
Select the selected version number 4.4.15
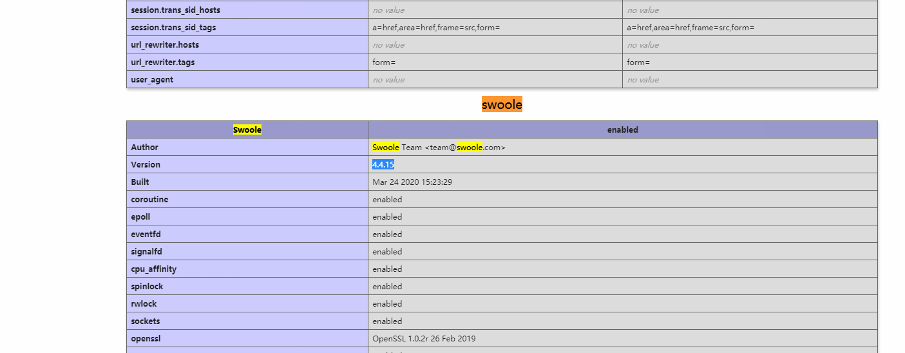coord(383,164)
